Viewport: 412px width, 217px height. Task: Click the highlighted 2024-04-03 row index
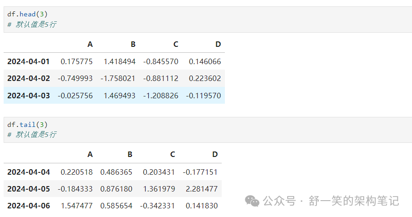coord(29,96)
